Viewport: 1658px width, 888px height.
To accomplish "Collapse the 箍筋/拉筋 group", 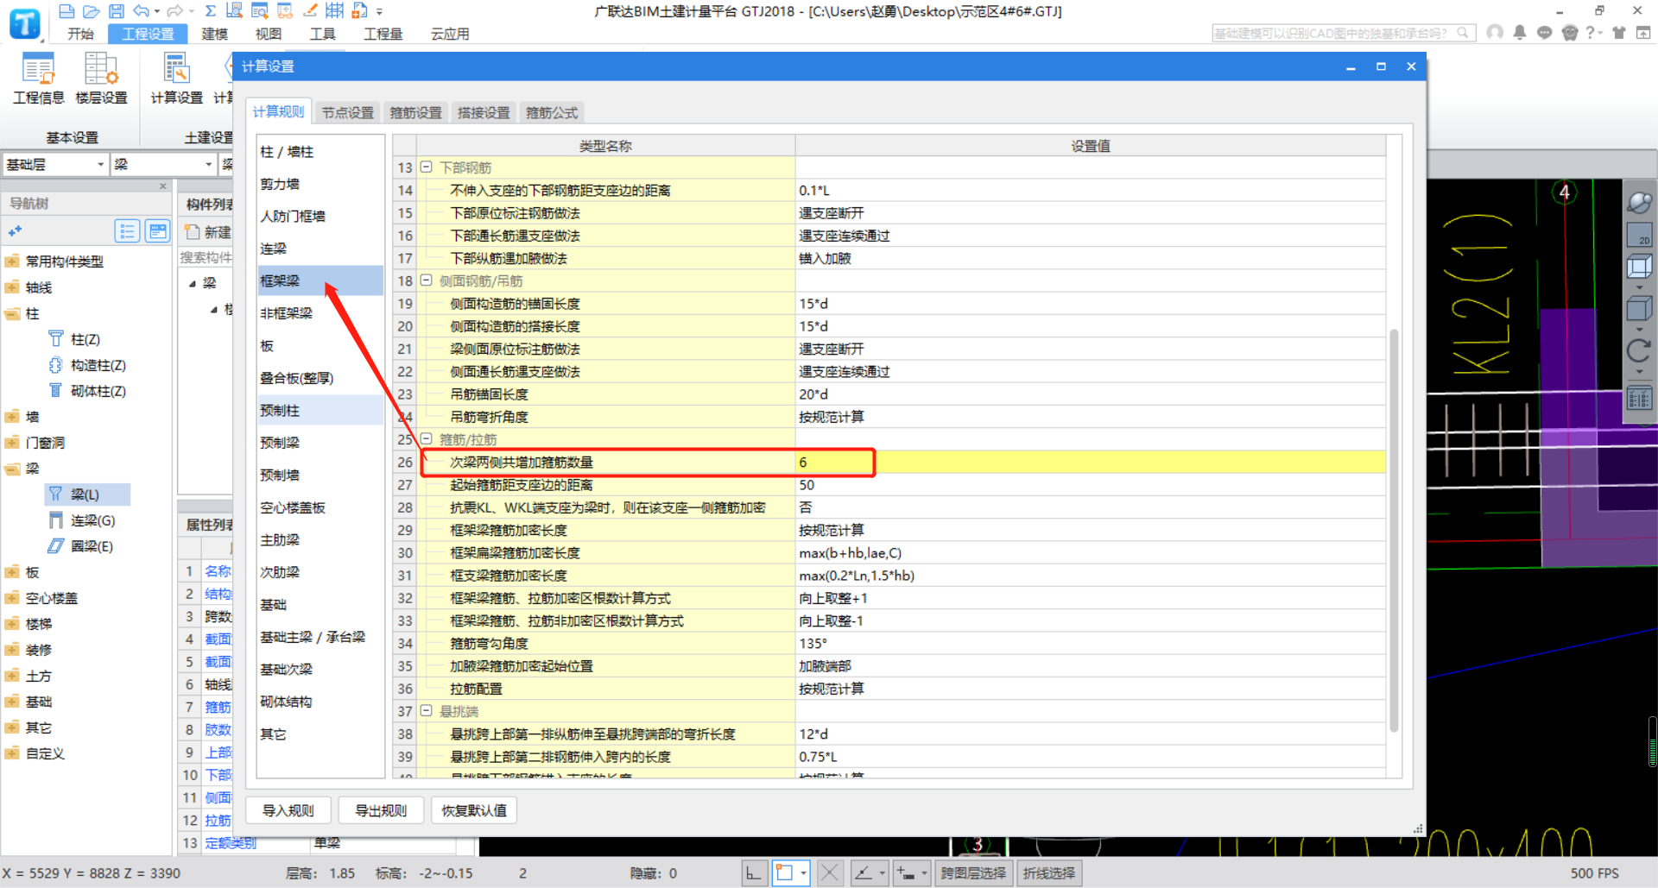I will coord(426,438).
